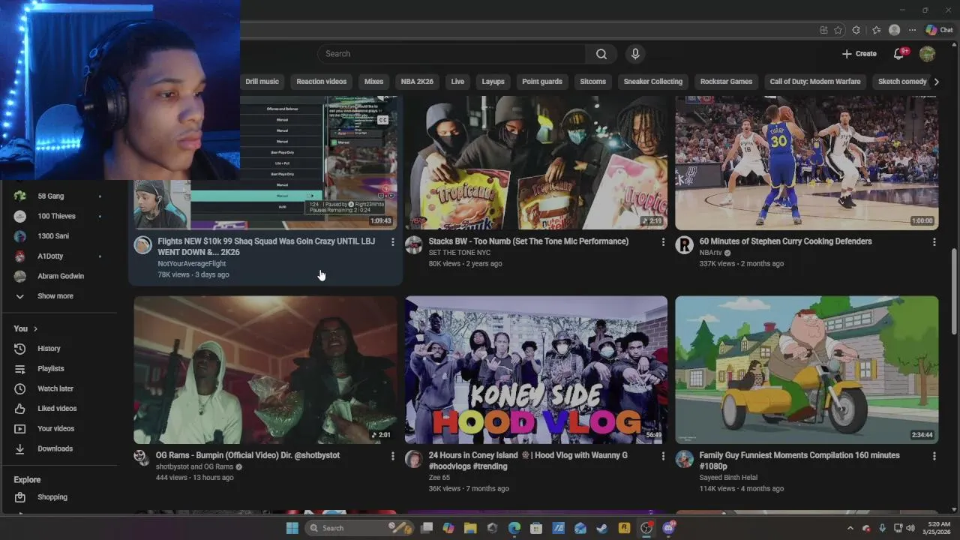Open Edge settings and more menu

[912, 30]
